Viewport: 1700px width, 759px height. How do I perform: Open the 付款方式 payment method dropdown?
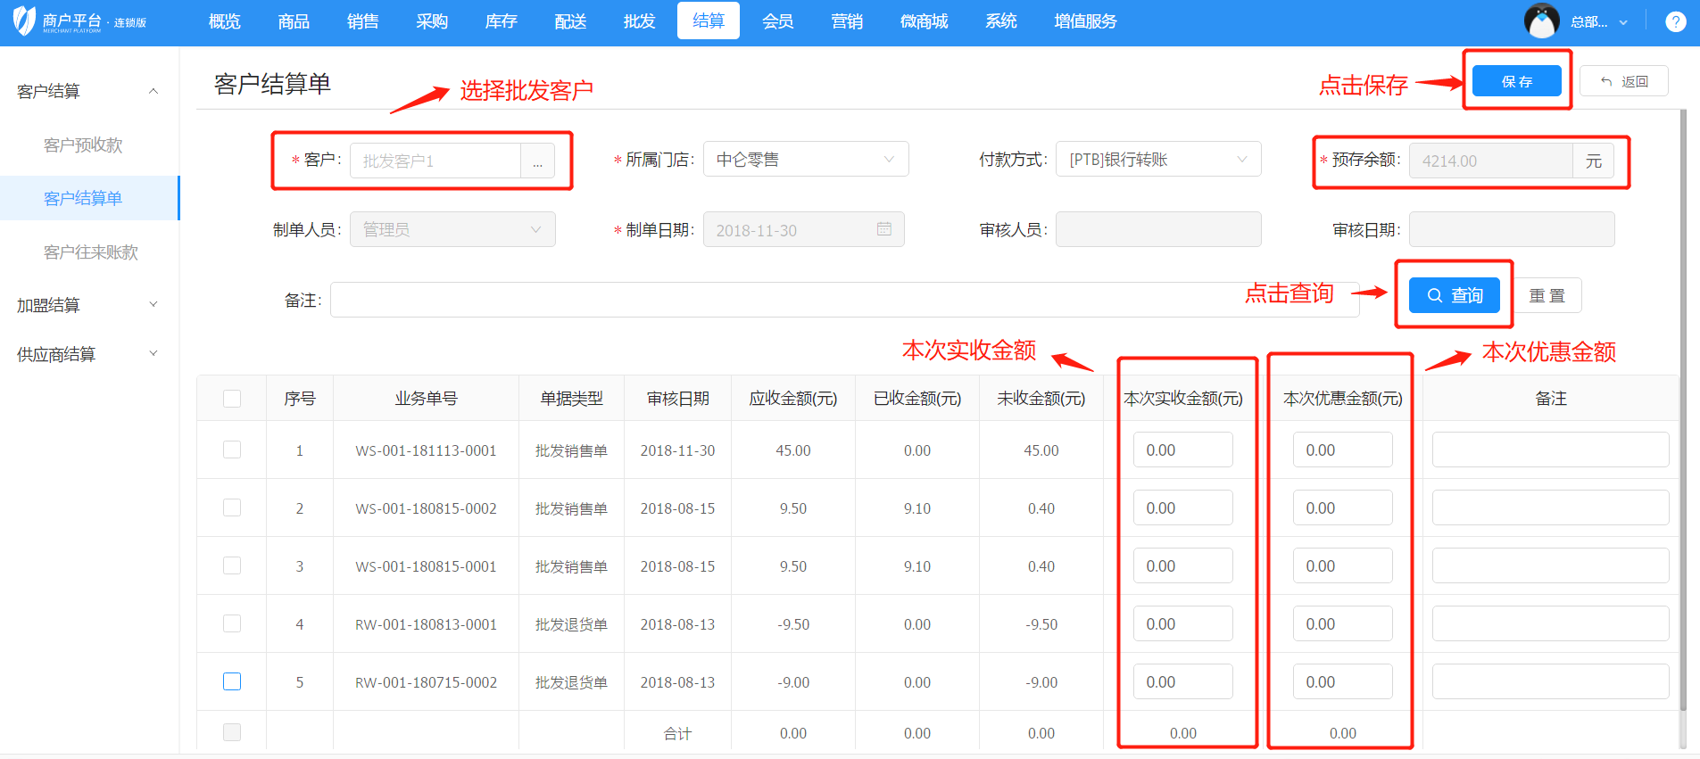point(1157,160)
